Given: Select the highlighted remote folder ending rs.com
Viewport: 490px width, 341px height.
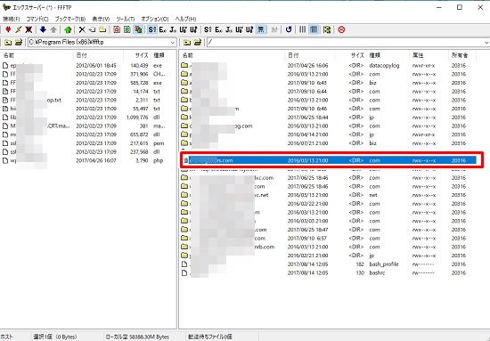Looking at the screenshot, I should coord(329,160).
